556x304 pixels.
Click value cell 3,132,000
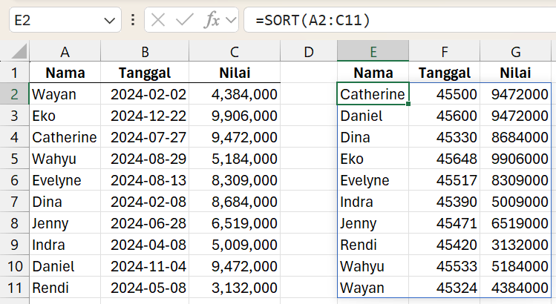tap(235, 288)
